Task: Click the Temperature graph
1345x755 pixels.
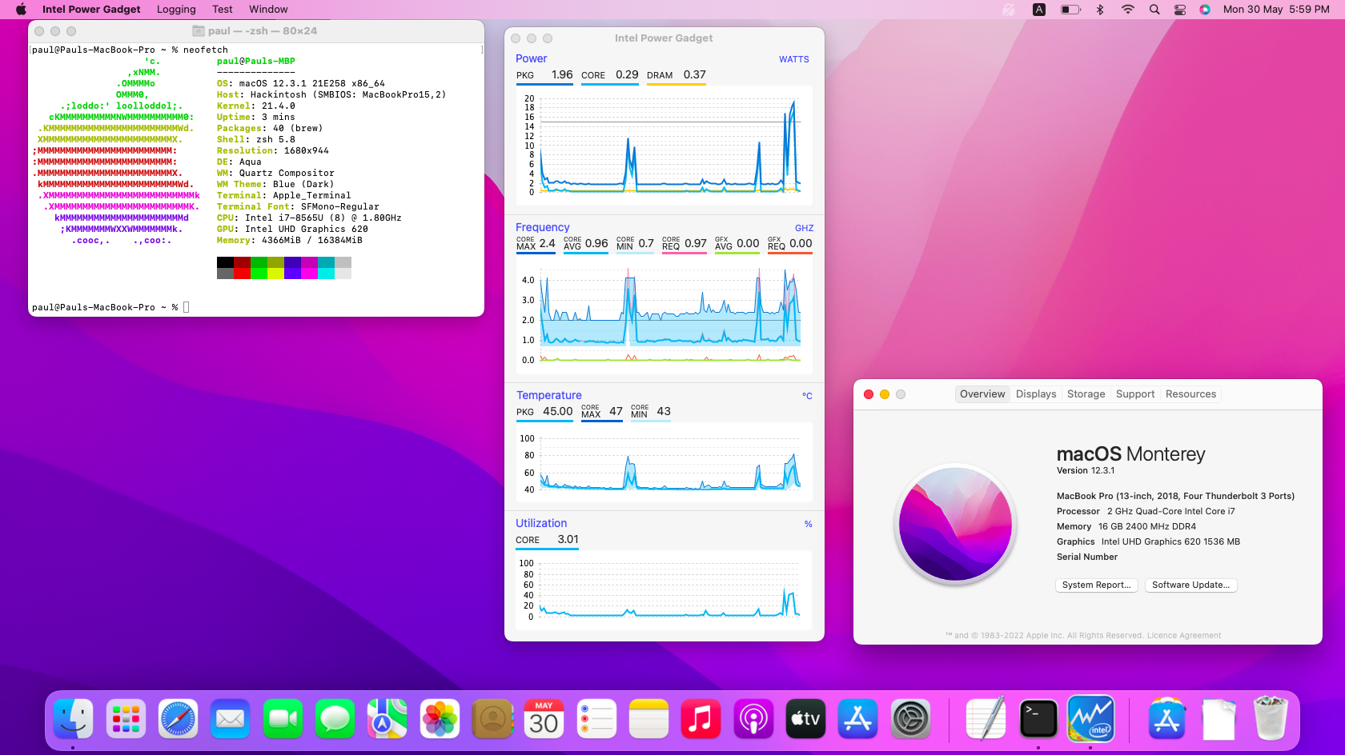Action: click(664, 463)
